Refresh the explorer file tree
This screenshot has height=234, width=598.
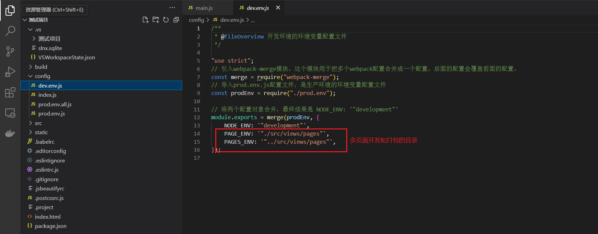click(166, 20)
